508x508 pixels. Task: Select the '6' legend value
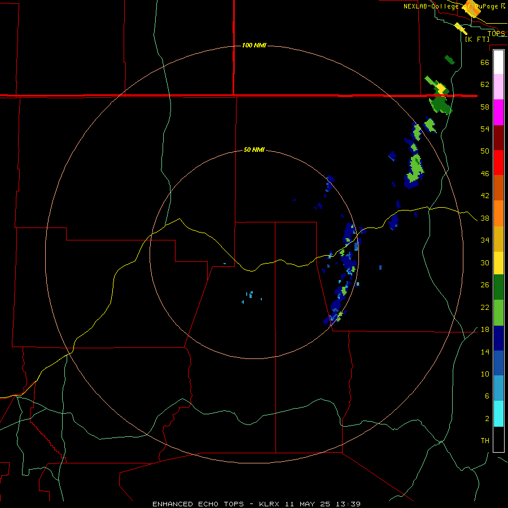coord(487,396)
